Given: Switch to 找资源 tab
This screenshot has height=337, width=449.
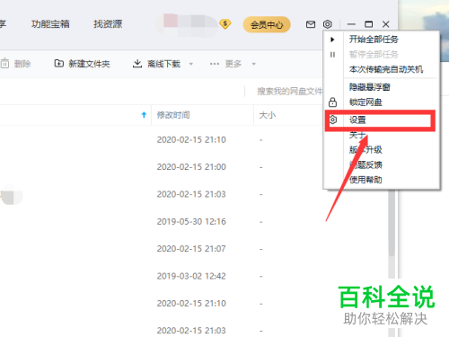Looking at the screenshot, I should pyautogui.click(x=108, y=24).
